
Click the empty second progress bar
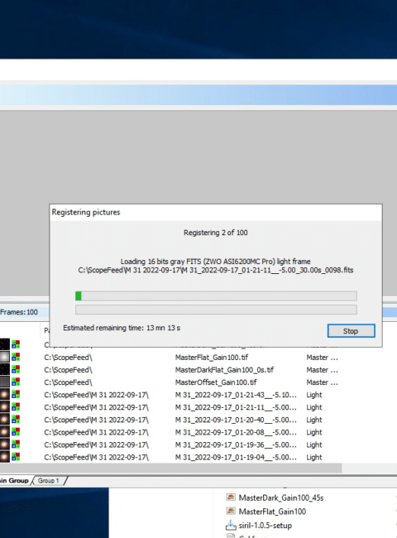click(x=216, y=310)
